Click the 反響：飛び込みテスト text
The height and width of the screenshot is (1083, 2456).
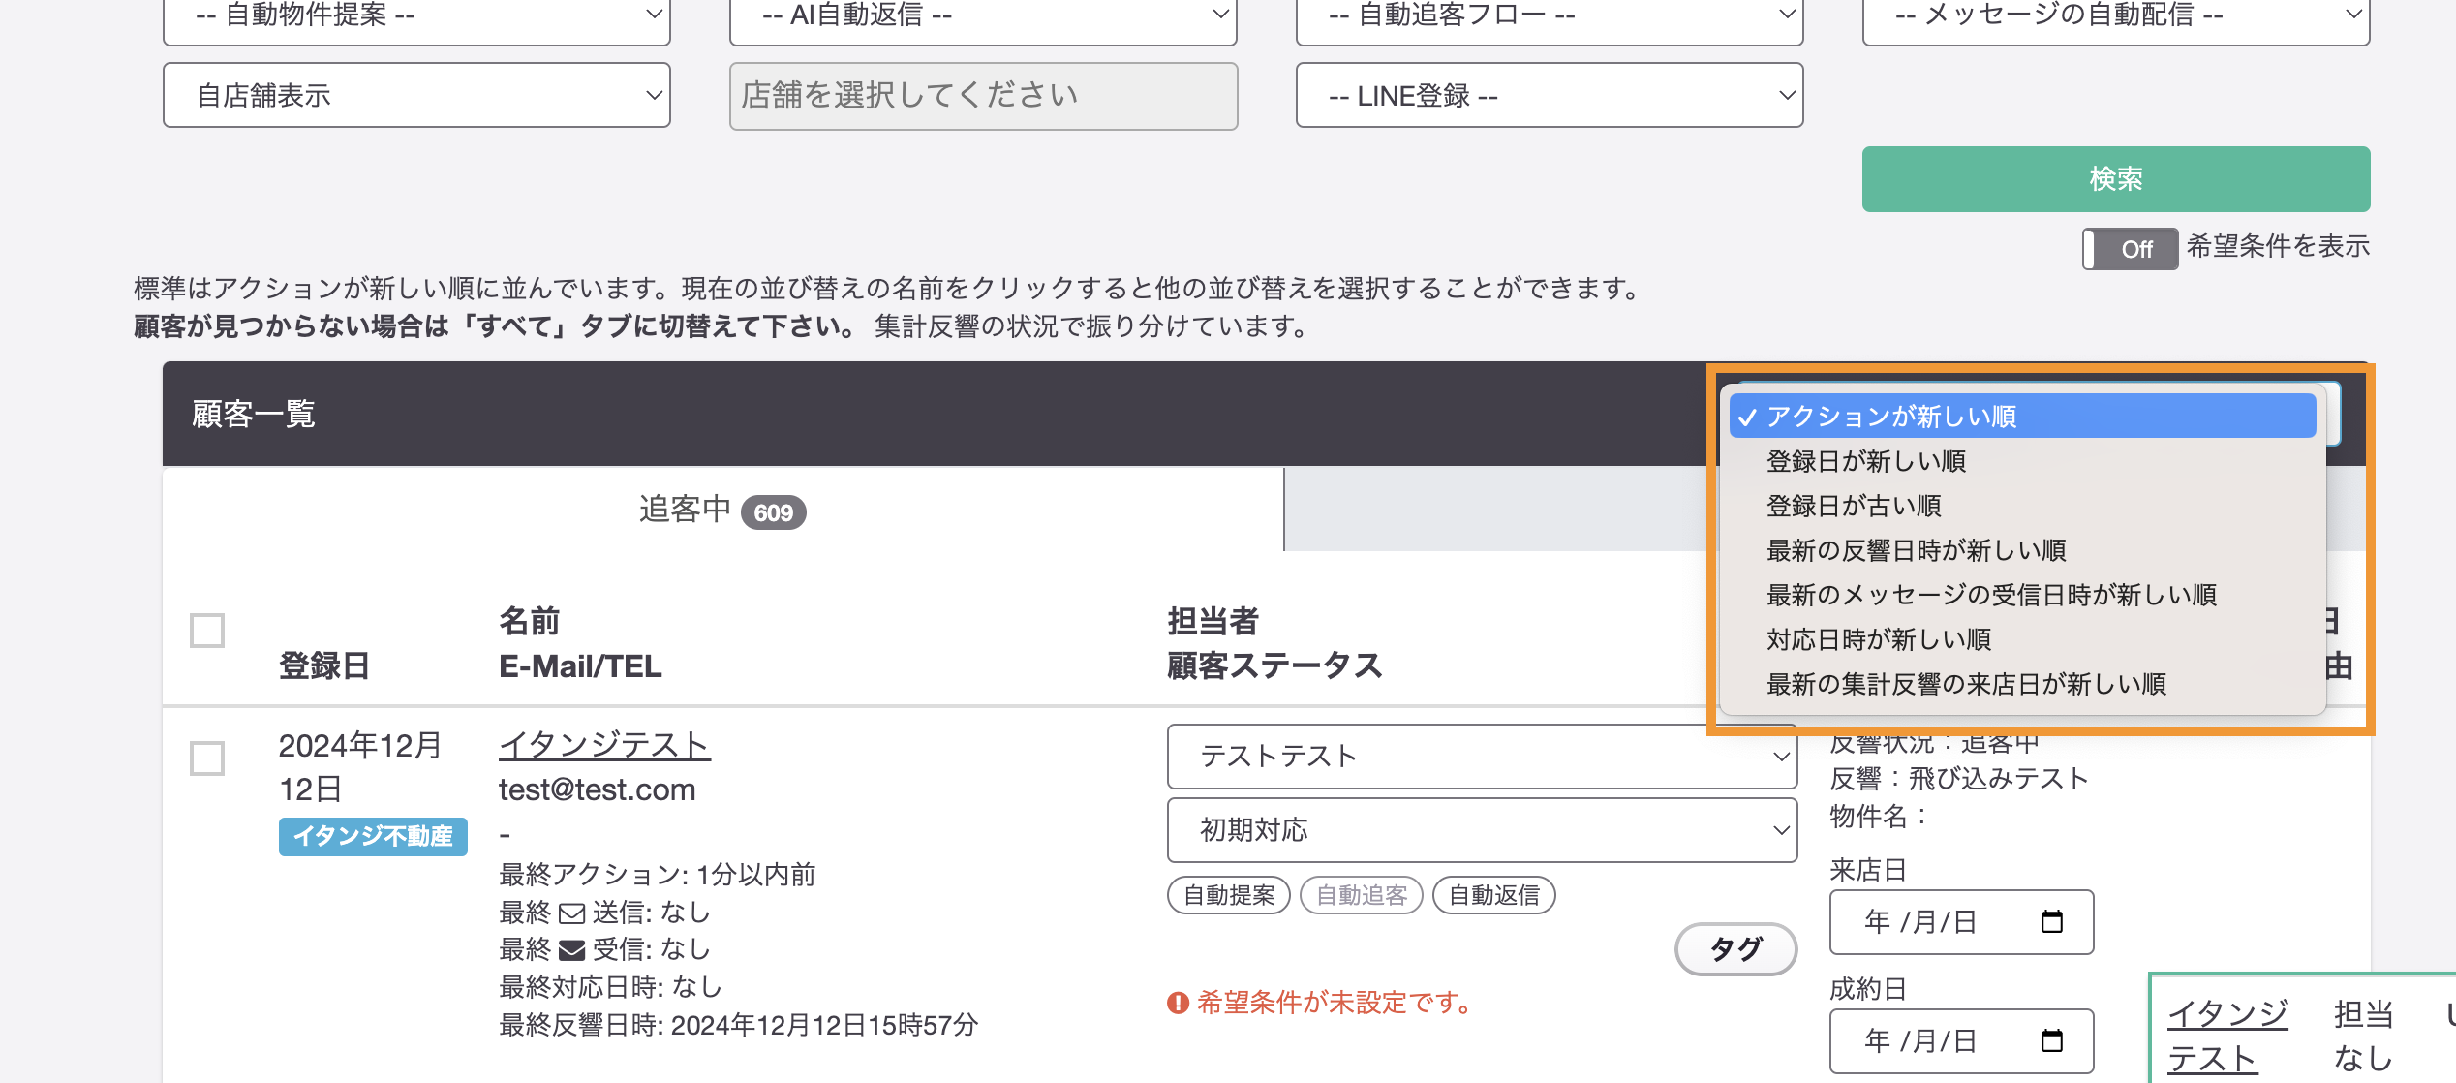coord(1958,779)
